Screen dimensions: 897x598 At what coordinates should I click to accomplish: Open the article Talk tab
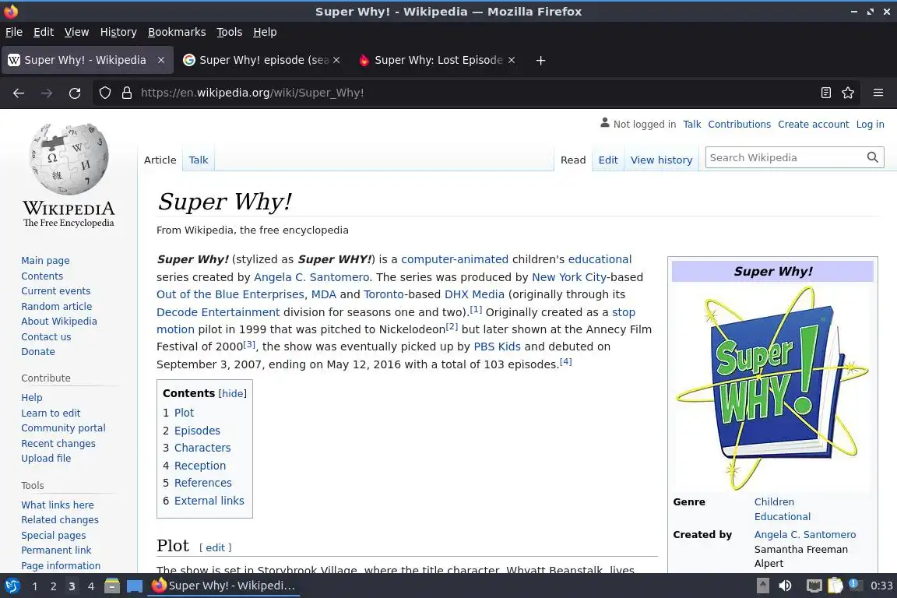coord(199,160)
